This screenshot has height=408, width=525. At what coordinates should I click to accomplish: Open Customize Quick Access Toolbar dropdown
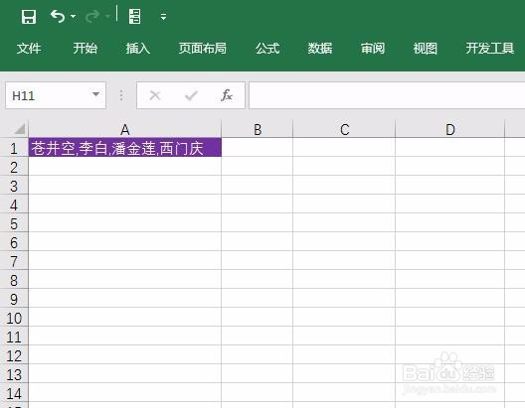click(x=163, y=16)
